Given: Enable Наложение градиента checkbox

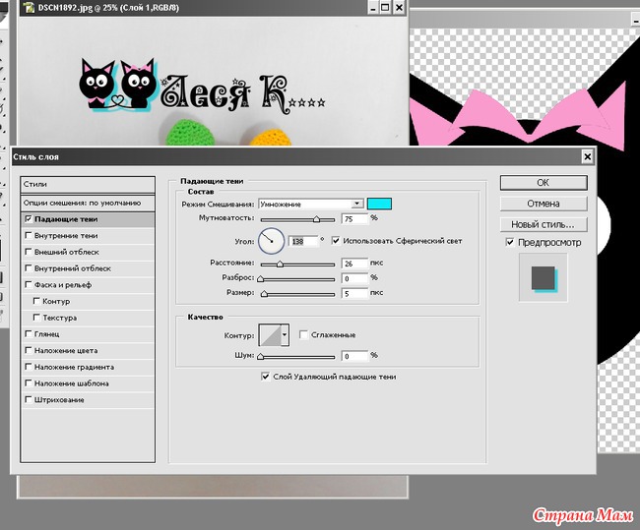Looking at the screenshot, I should (x=28, y=367).
